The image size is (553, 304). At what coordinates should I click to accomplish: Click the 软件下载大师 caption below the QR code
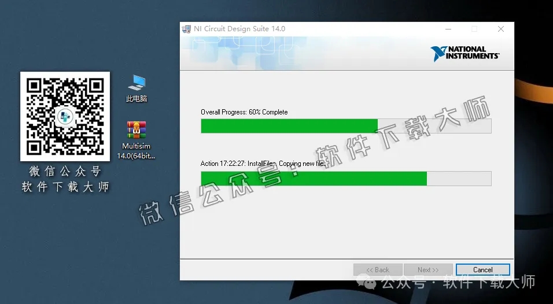point(65,187)
